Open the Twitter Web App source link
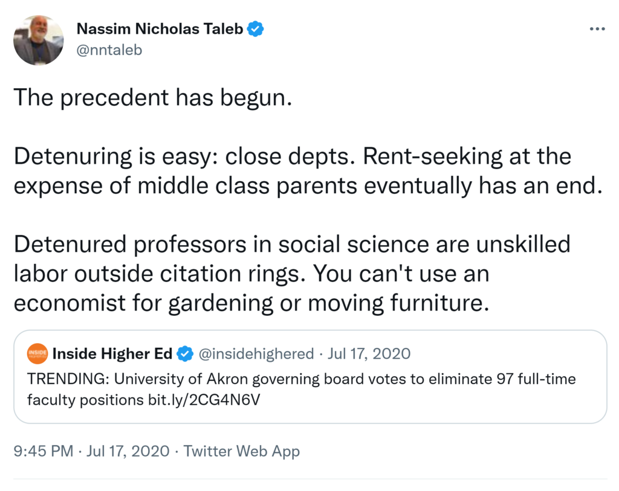This screenshot has height=491, width=619. [x=241, y=451]
